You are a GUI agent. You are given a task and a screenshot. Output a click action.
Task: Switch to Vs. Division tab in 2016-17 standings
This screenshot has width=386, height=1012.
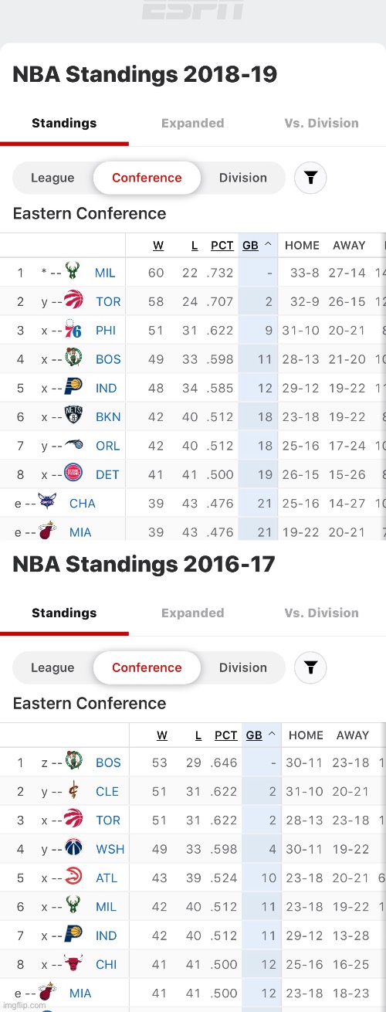tap(321, 613)
